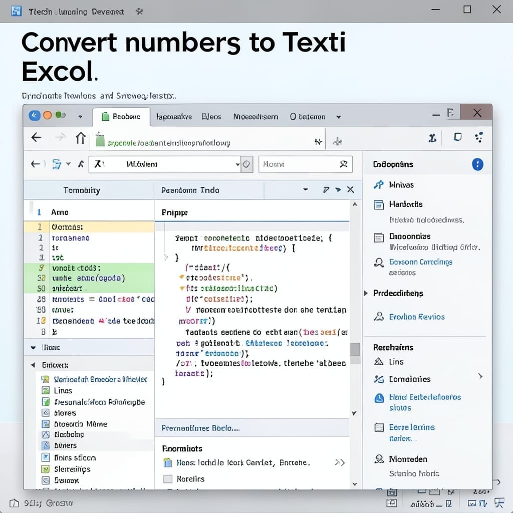Screen dimensions: 513x513
Task: Click the Comaiaries icon
Action: pyautogui.click(x=379, y=379)
